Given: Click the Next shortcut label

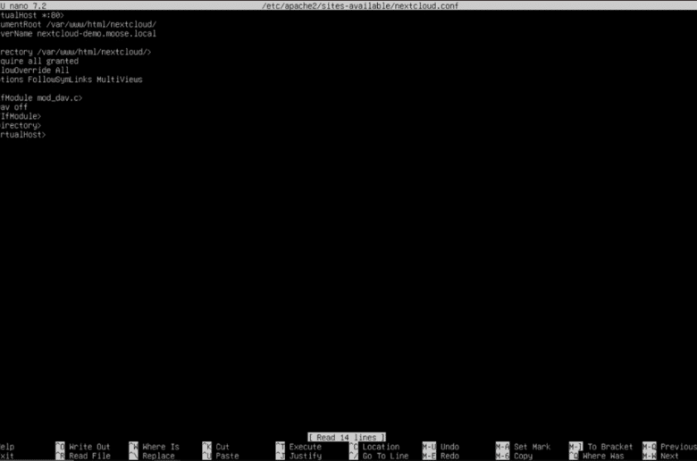Looking at the screenshot, I should [x=669, y=457].
